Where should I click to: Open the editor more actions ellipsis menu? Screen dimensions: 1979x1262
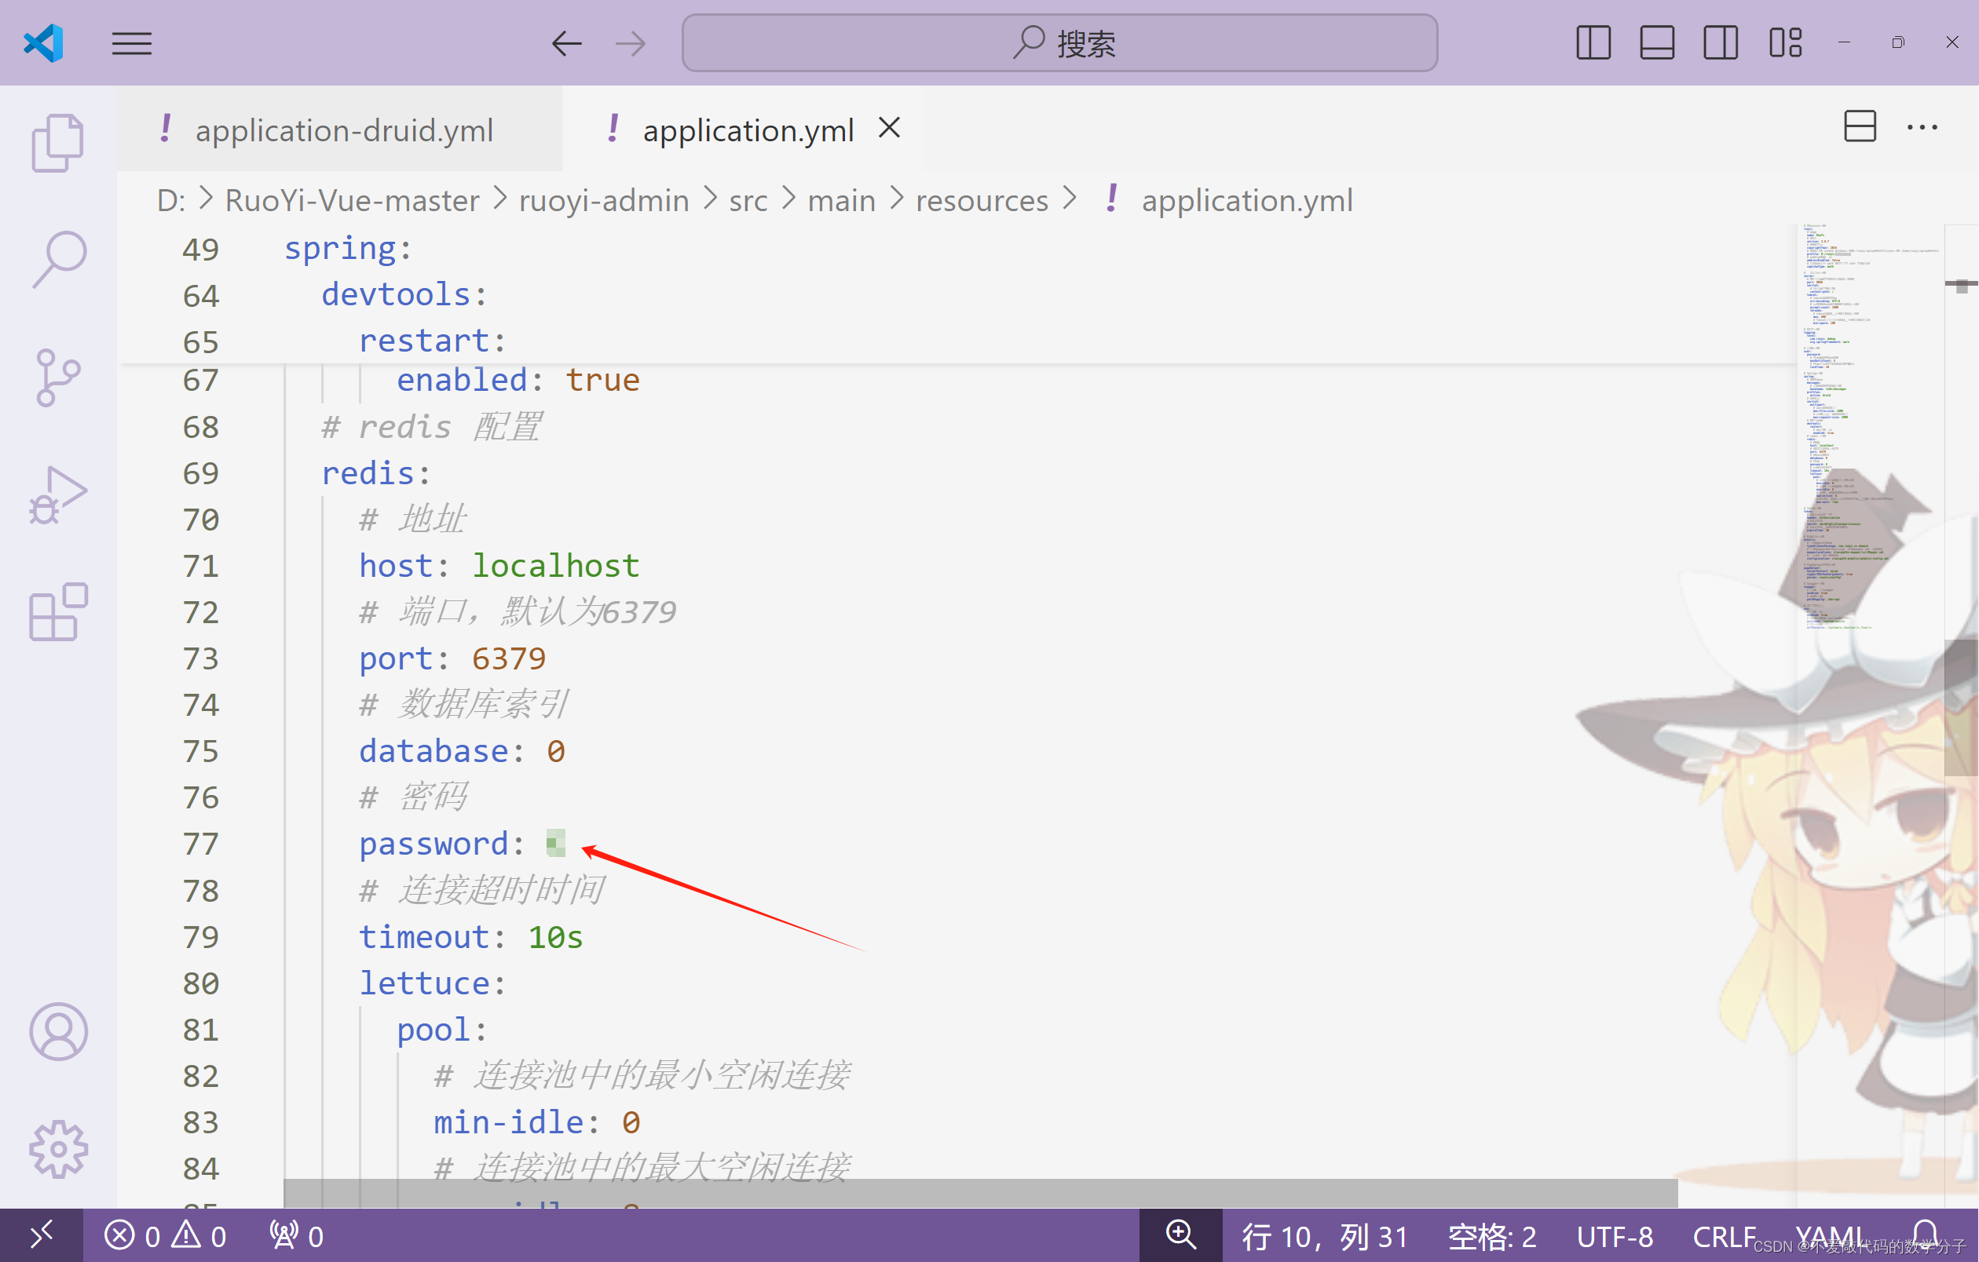[1922, 127]
